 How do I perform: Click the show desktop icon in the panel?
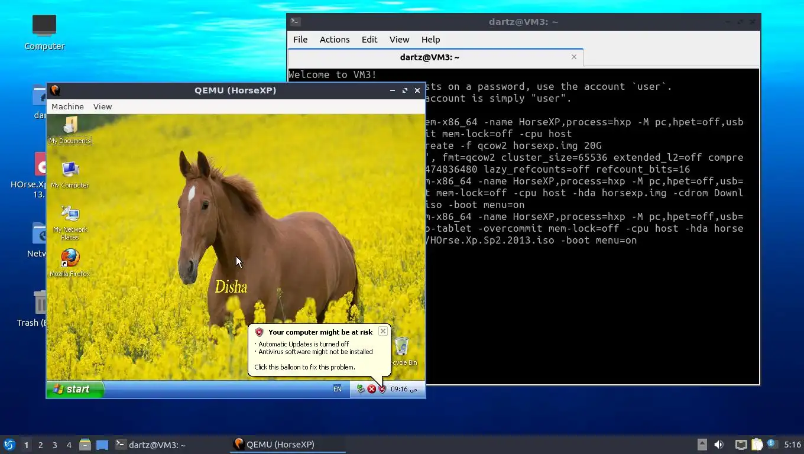pos(102,445)
